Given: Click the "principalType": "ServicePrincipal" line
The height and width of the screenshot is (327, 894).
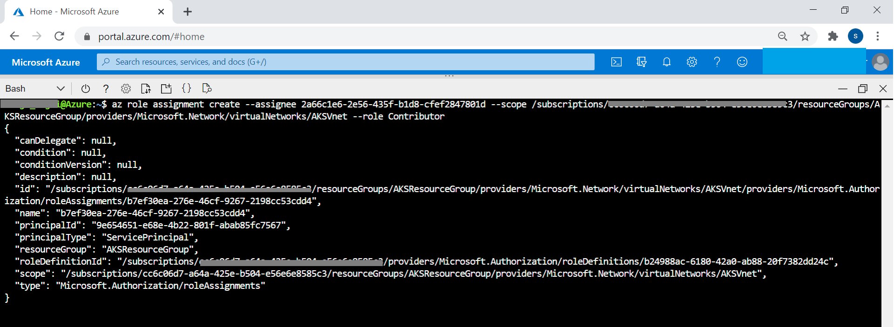Looking at the screenshot, I should click(107, 237).
